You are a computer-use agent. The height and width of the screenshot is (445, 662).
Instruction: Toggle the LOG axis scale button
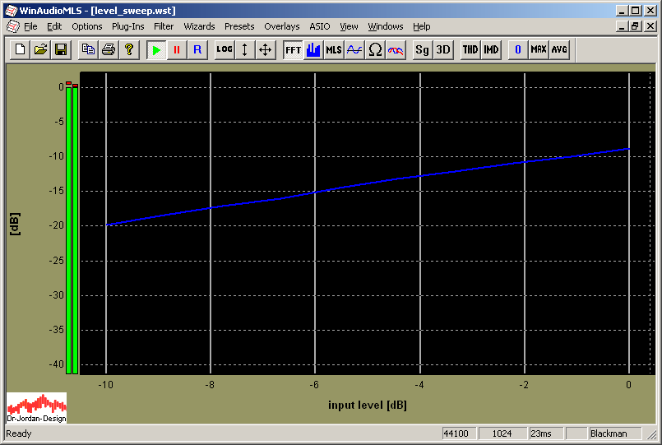click(x=224, y=49)
